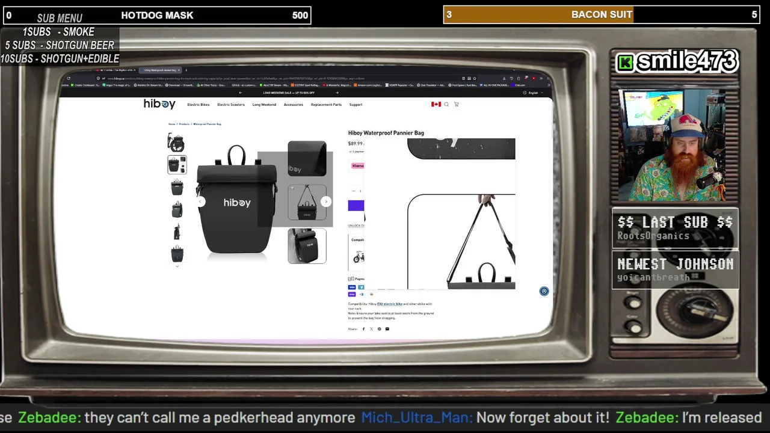Open the Support menu
This screenshot has width=770, height=433.
click(x=356, y=105)
